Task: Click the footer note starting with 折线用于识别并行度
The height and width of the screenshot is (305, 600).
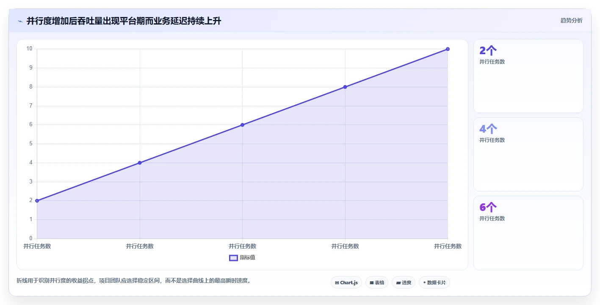Action: [133, 280]
